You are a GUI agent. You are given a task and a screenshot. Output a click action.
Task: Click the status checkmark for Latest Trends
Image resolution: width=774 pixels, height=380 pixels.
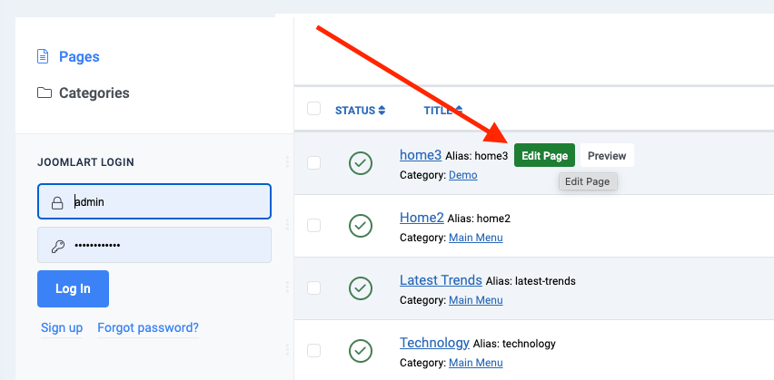tap(361, 287)
